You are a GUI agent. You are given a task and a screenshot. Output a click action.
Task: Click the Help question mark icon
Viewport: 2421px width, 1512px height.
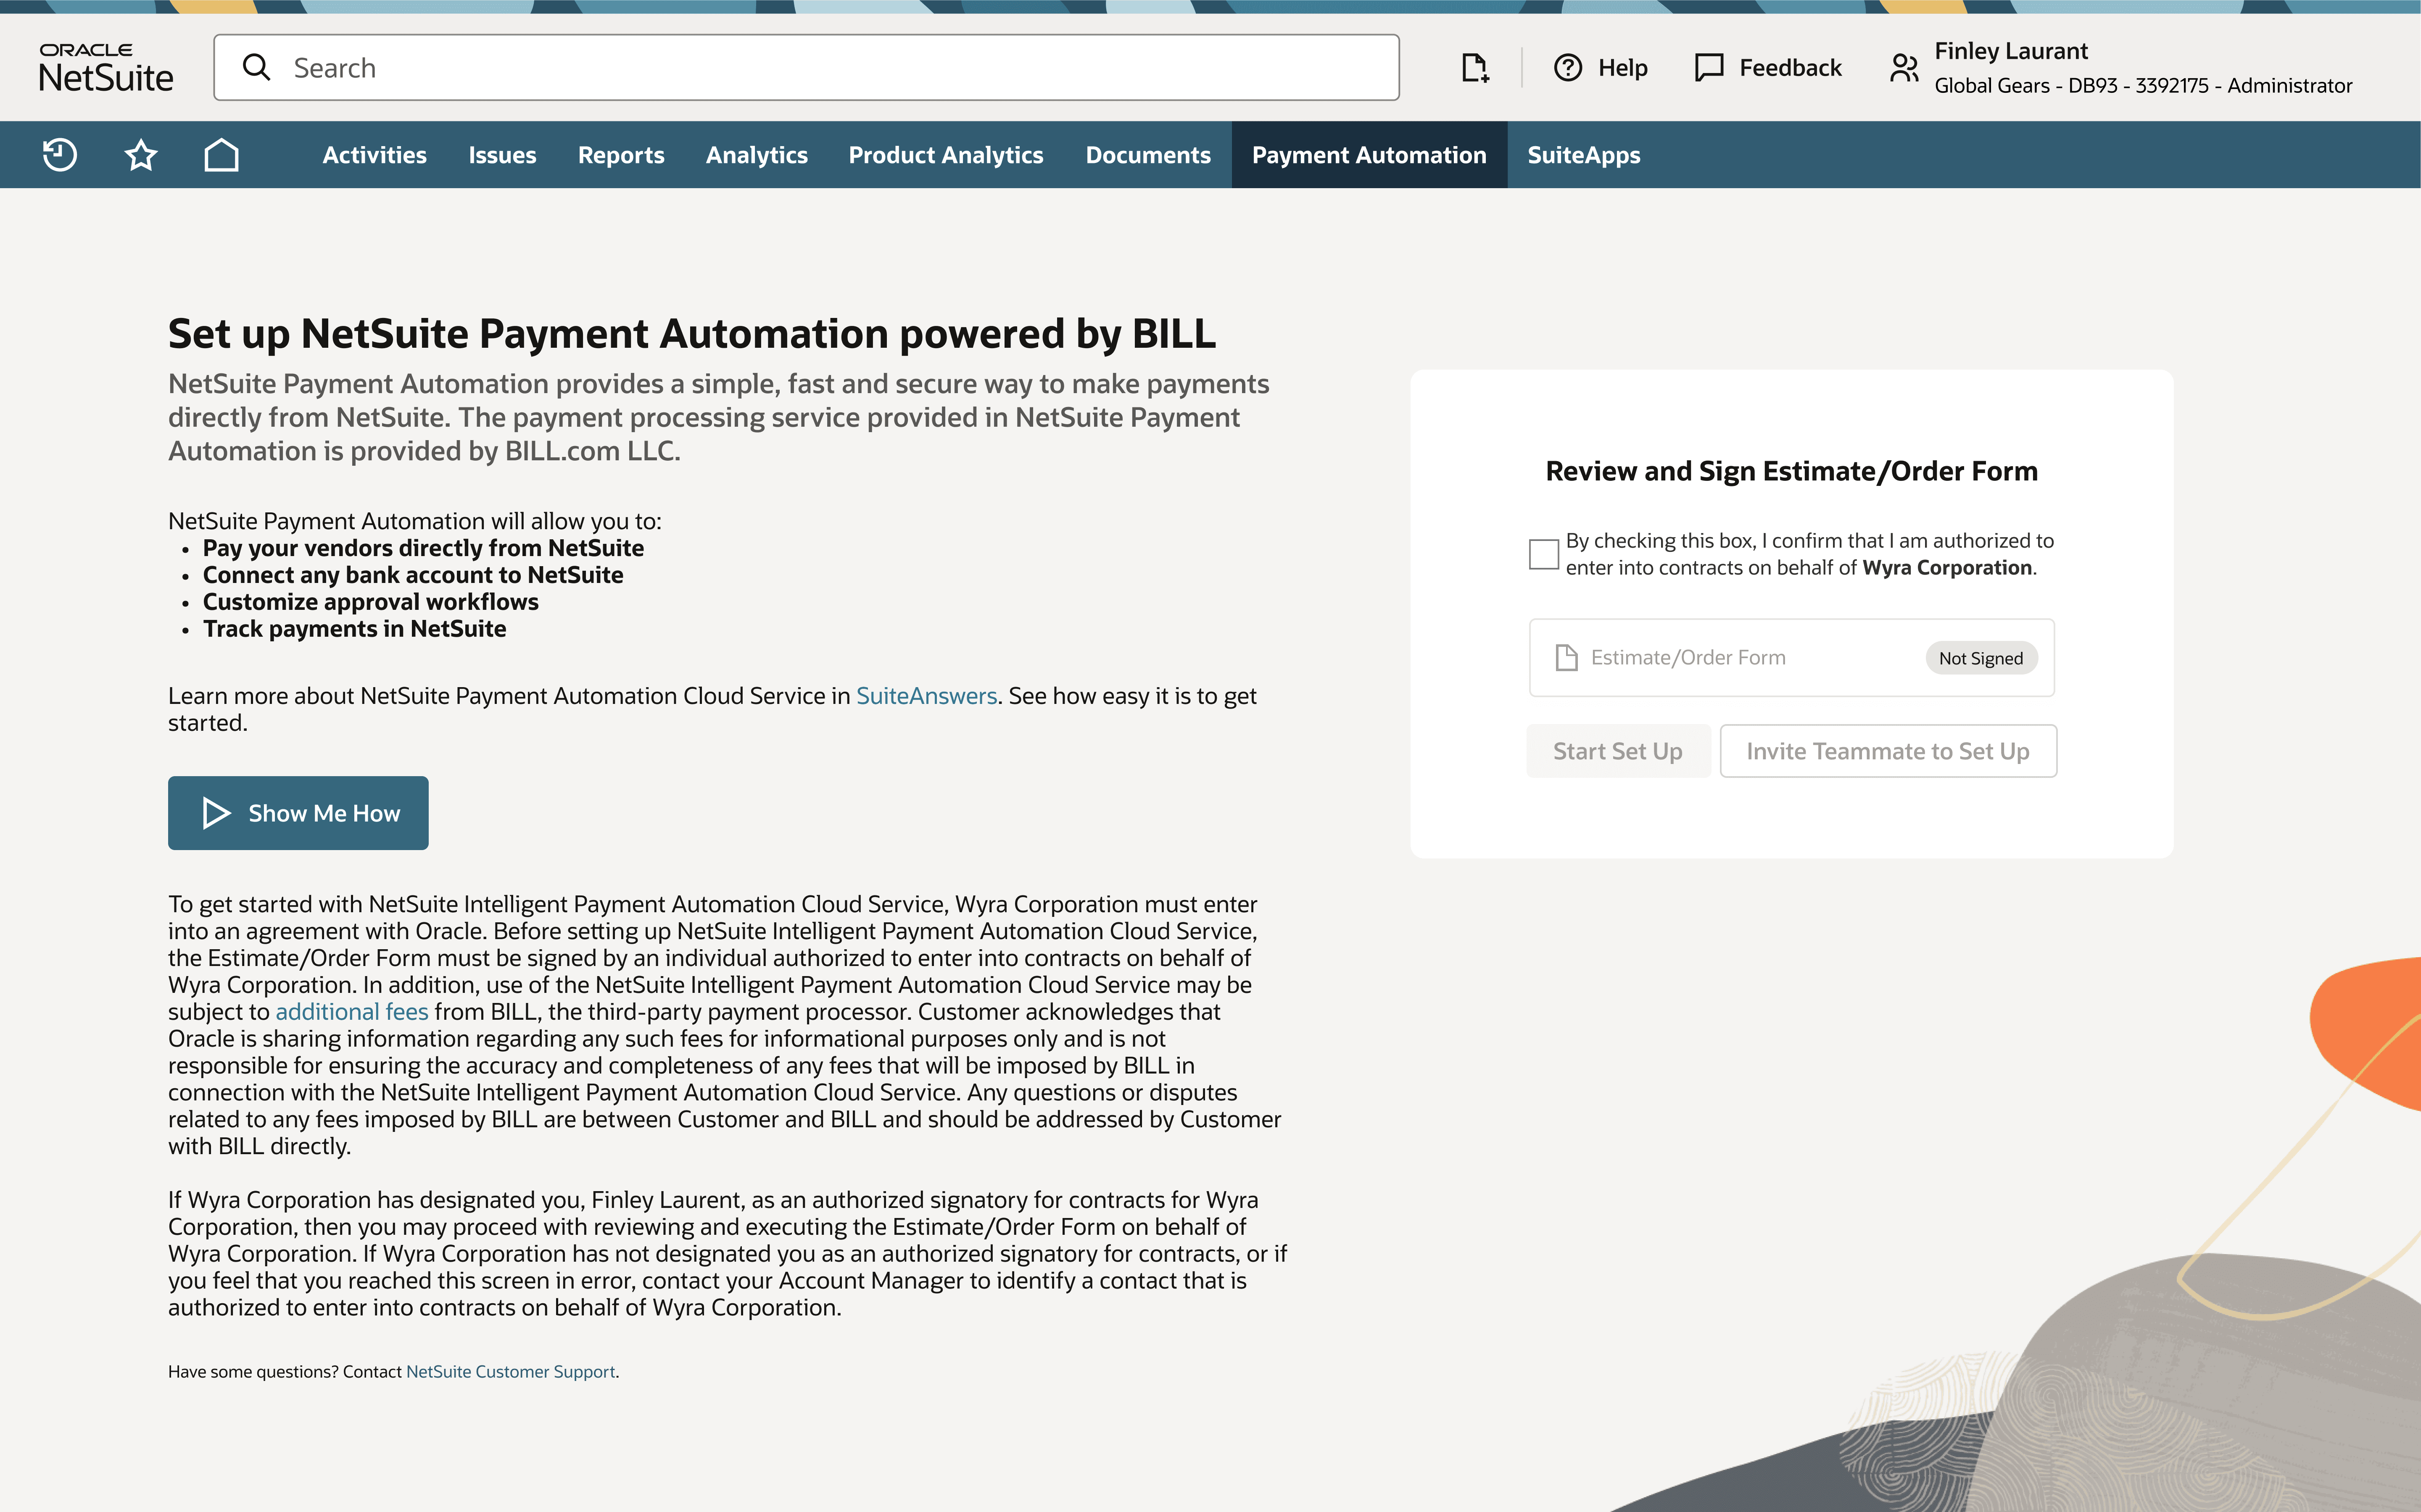tap(1568, 68)
